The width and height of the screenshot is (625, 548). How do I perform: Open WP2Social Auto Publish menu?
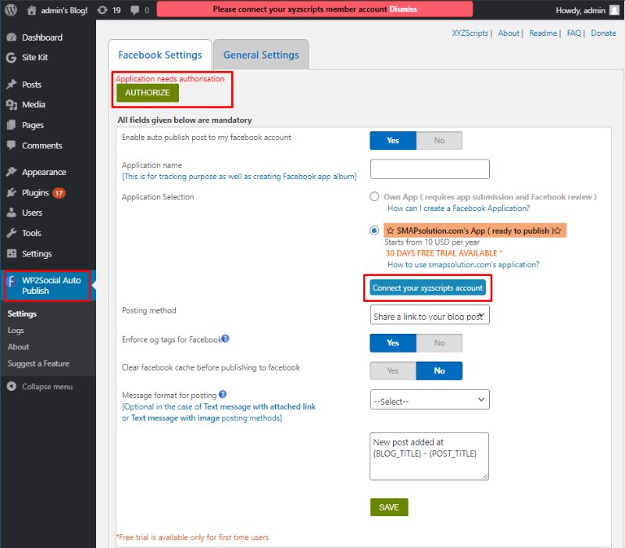click(47, 285)
